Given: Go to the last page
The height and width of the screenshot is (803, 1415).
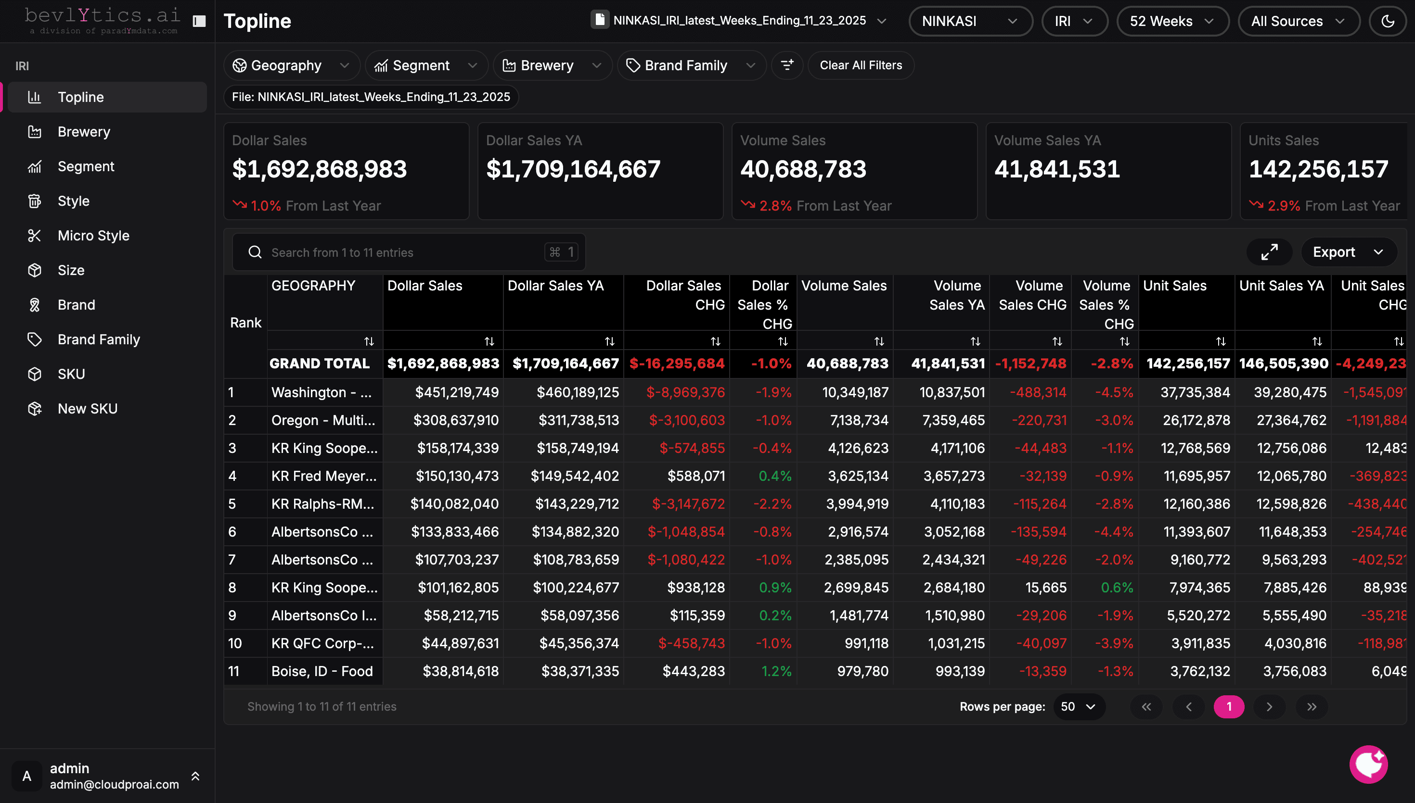Looking at the screenshot, I should pyautogui.click(x=1312, y=706).
